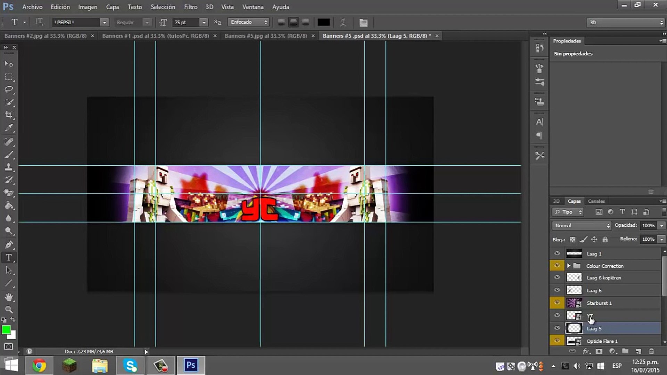This screenshot has height=375, width=667.
Task: Click the black text color swatch
Action: click(x=323, y=23)
